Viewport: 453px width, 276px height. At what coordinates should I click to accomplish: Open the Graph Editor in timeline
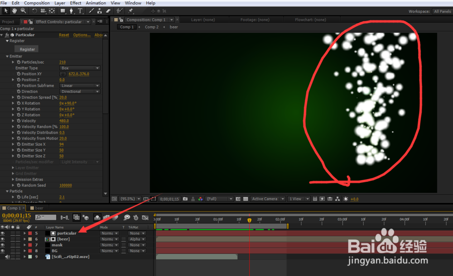tap(145, 217)
